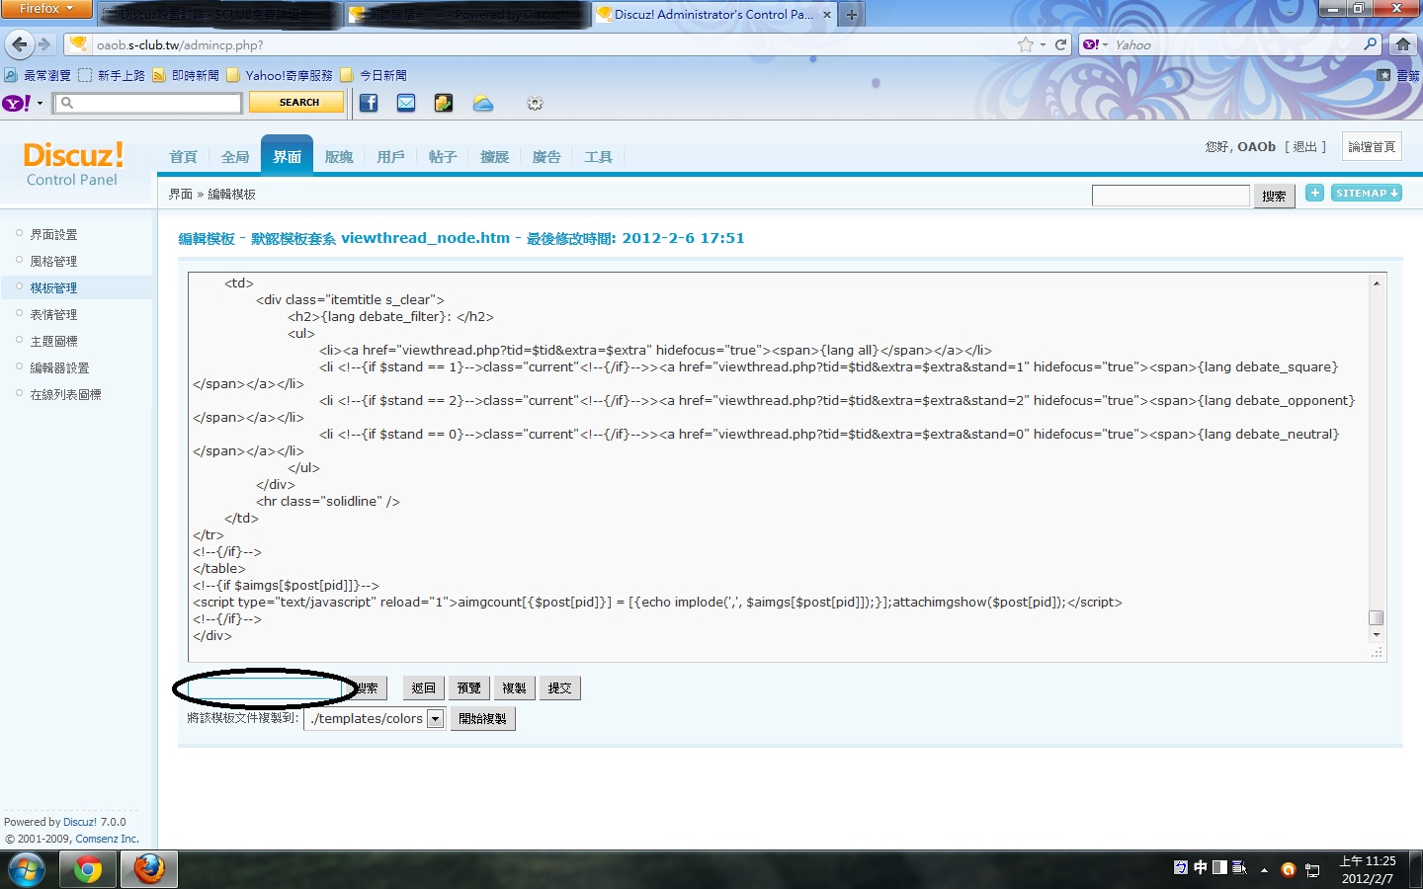Image resolution: width=1423 pixels, height=889 pixels.
Task: Expand the templates/colors copy destination dropdown
Action: [435, 719]
